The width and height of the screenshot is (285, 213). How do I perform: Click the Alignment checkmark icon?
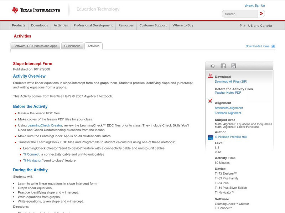210,101
